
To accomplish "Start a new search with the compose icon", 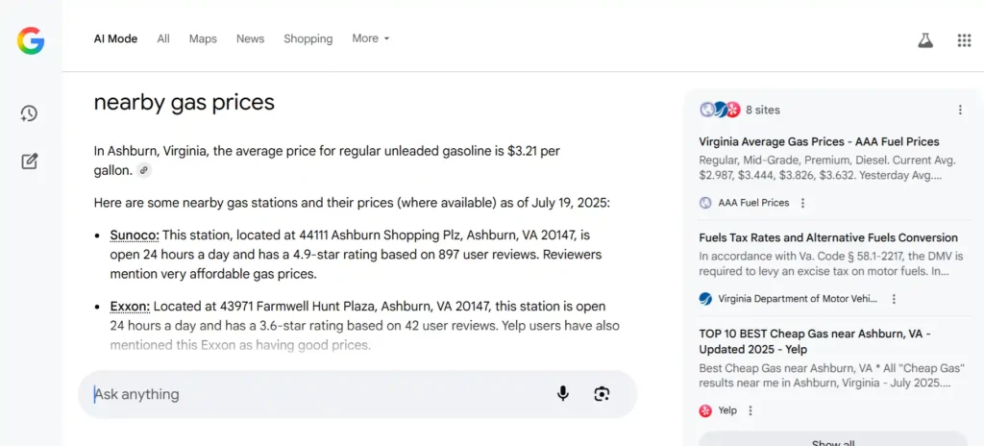I will click(30, 161).
